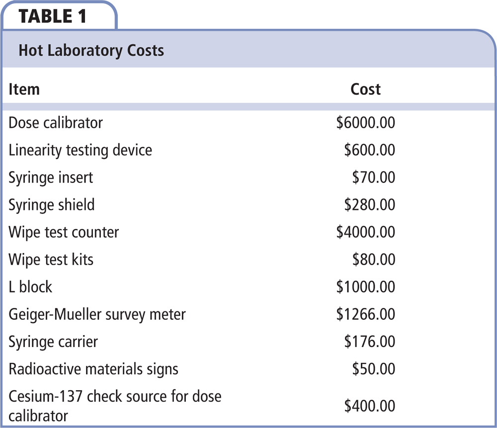The height and width of the screenshot is (428, 497).
Task: Select the Hot Laboratory Costs title
Action: (x=91, y=50)
